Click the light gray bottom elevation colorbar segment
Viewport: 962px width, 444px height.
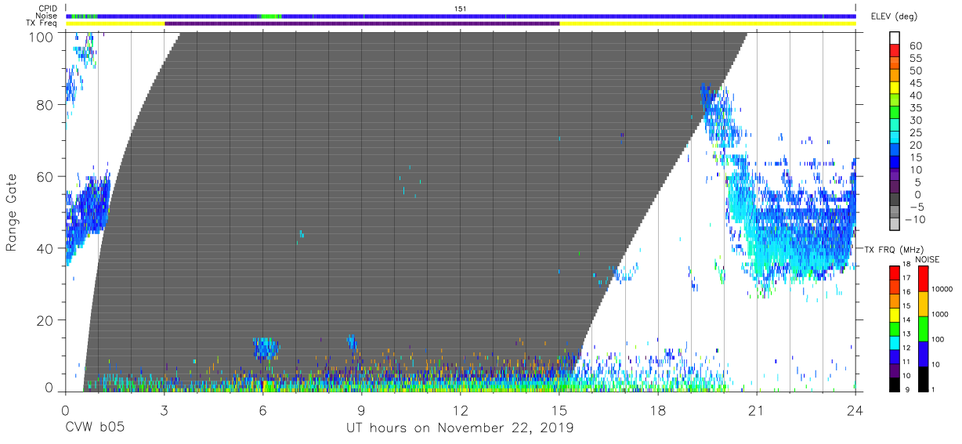coord(894,225)
